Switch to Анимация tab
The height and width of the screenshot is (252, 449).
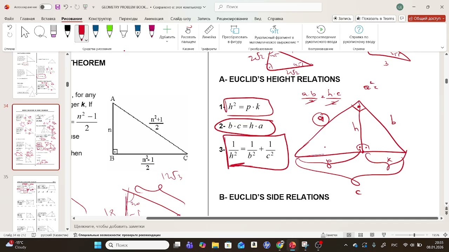pyautogui.click(x=154, y=19)
